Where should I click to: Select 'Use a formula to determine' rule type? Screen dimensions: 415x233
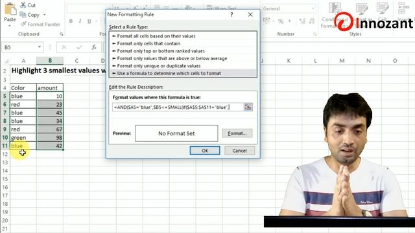tap(183, 73)
